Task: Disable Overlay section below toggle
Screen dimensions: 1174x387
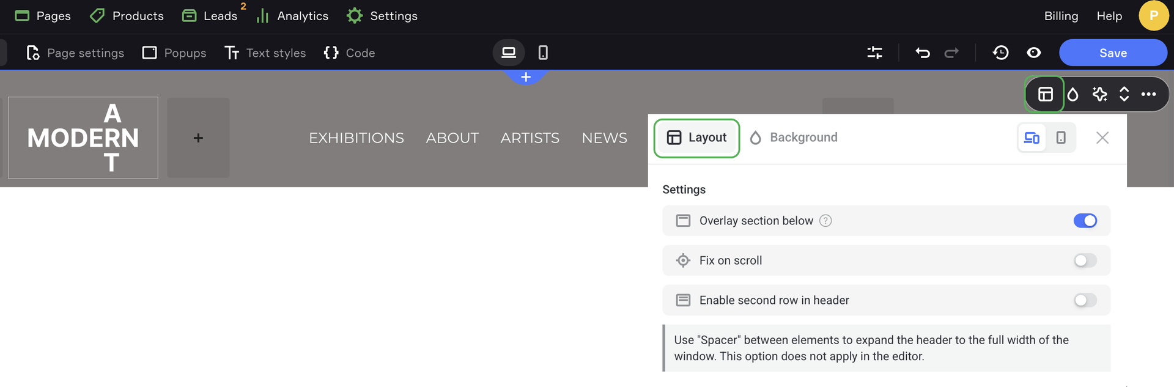Action: 1085,221
